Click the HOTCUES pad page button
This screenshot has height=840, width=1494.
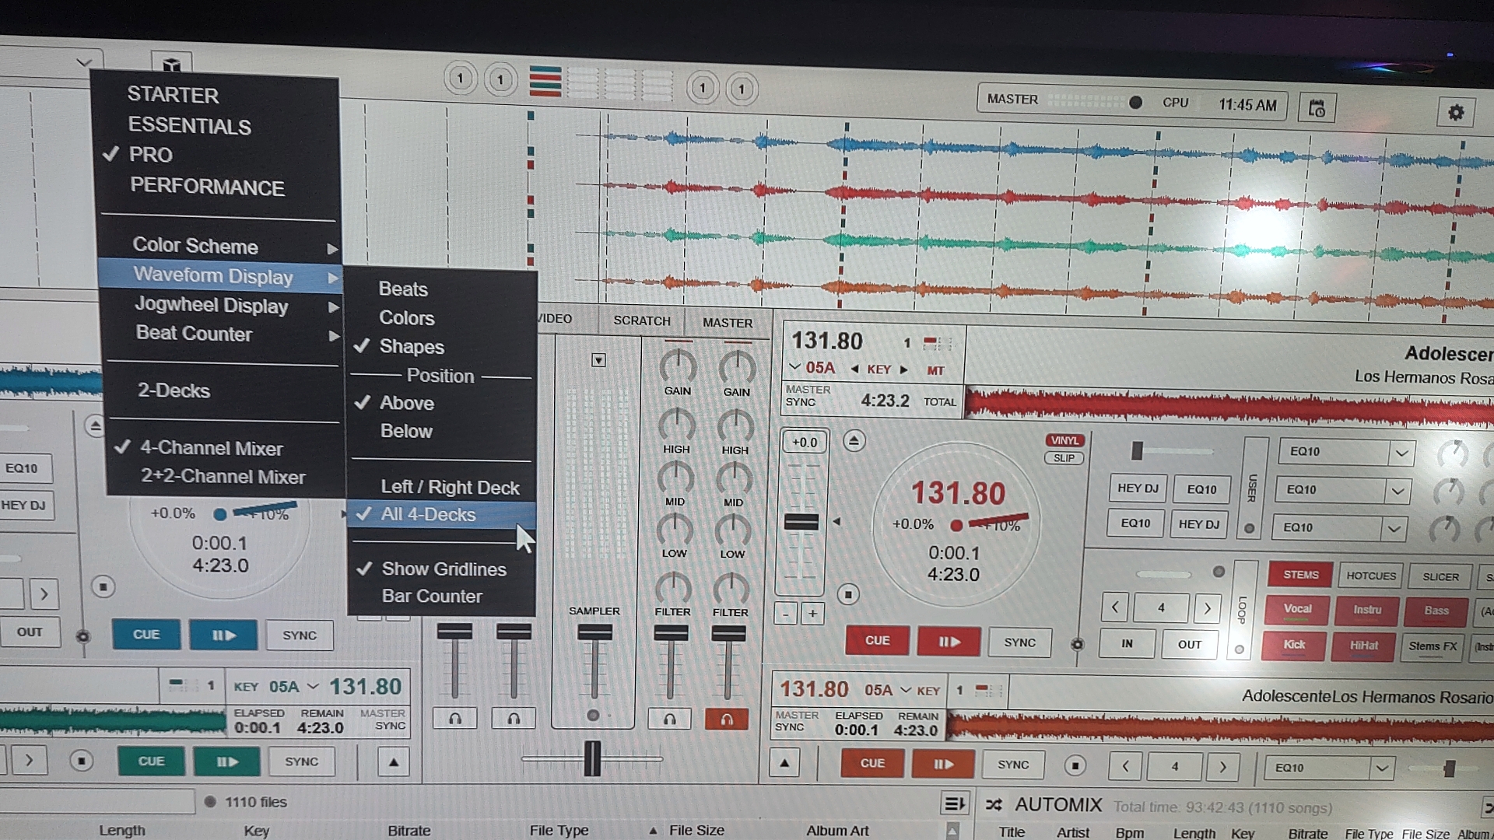(1371, 576)
